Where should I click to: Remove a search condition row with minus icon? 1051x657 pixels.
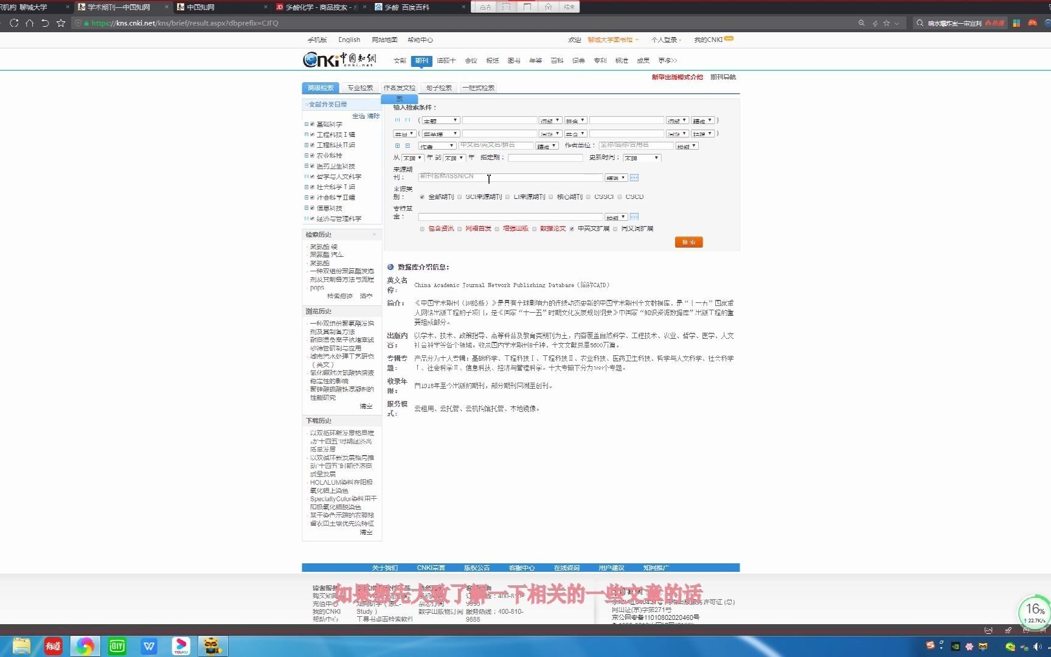(408, 120)
